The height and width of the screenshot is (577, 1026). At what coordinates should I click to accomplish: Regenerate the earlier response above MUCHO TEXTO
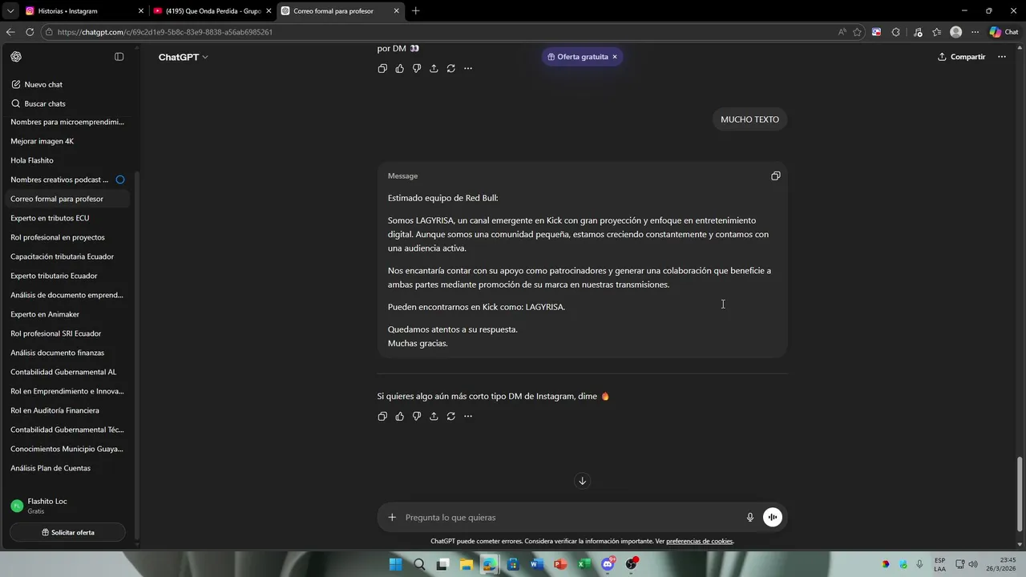(x=450, y=68)
